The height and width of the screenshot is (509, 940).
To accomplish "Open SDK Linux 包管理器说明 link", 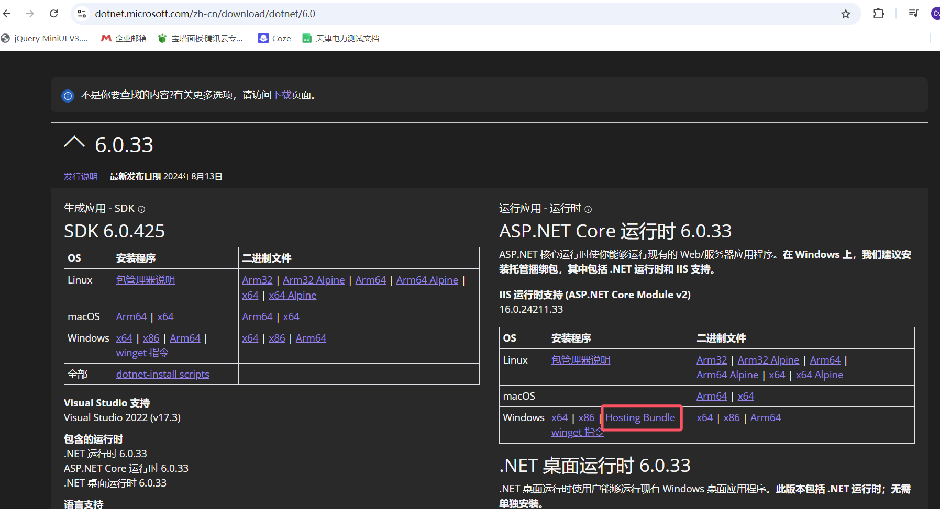I will [146, 280].
